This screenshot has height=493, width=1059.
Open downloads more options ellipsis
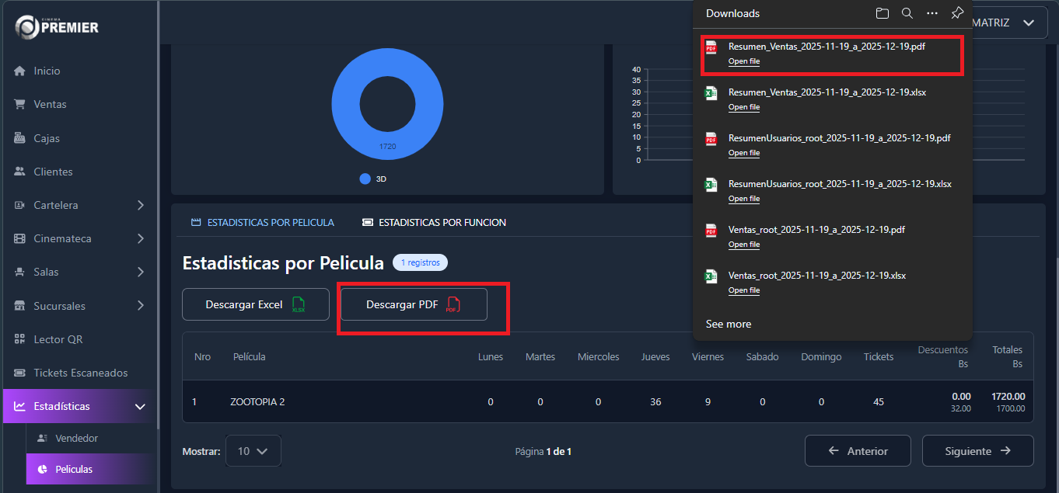(932, 13)
